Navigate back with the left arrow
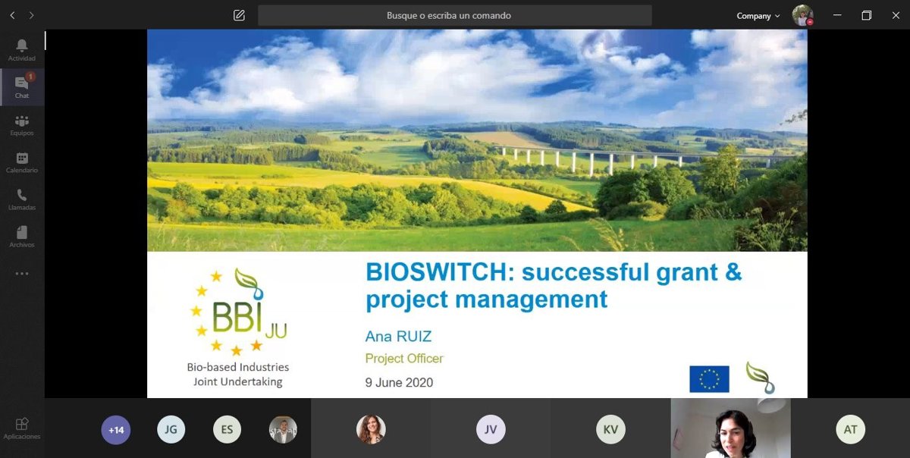 tap(12, 15)
